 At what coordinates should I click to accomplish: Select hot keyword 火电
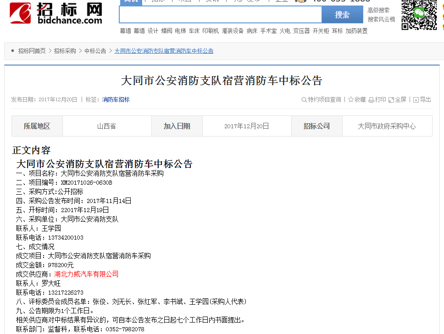[x=285, y=31]
